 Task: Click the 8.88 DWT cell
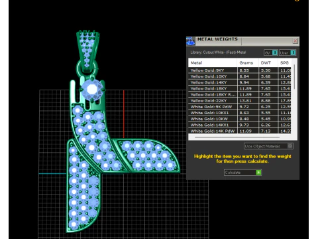[x=268, y=101]
